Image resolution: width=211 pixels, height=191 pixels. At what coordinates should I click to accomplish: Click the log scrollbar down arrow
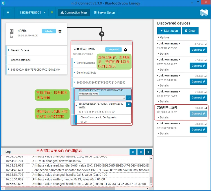[x=151, y=185]
